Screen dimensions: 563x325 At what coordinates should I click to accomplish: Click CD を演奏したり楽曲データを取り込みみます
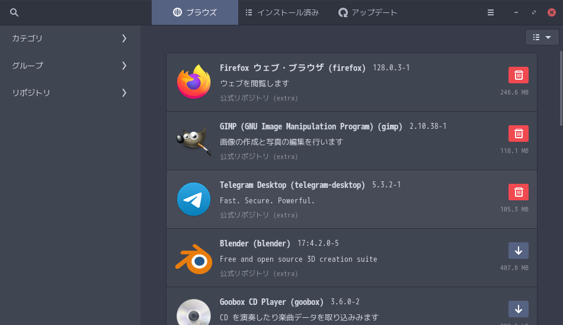coord(299,317)
